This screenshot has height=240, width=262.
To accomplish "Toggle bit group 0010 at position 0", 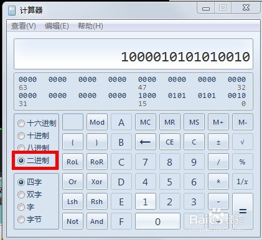I will (236, 96).
